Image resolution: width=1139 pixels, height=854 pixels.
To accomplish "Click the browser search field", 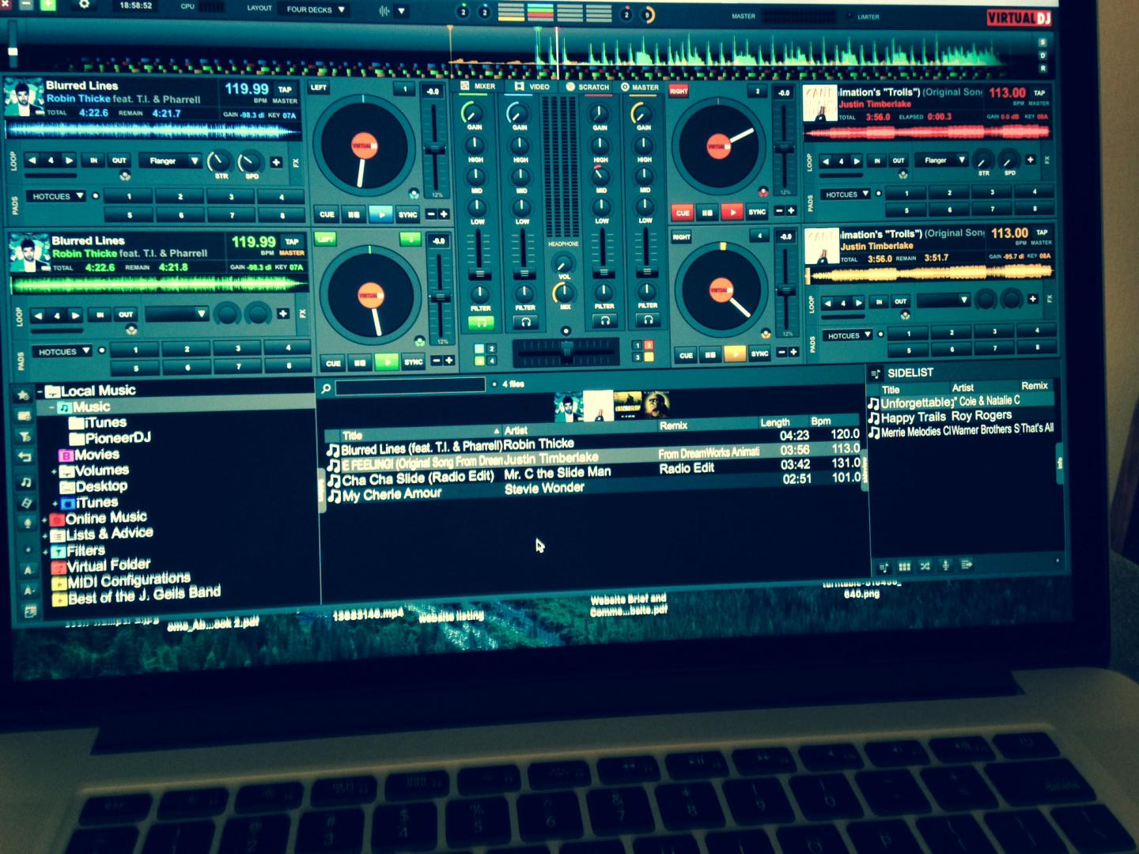I will click(x=411, y=386).
